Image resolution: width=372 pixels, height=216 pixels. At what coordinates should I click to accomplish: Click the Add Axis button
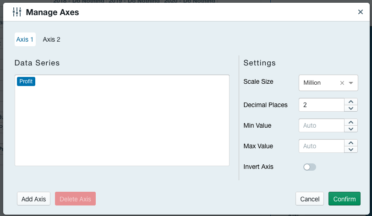coord(33,199)
